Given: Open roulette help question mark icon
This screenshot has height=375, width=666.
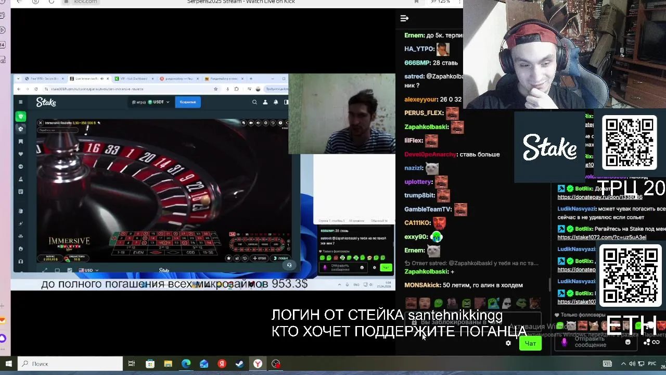Looking at the screenshot, I should (x=280, y=123).
